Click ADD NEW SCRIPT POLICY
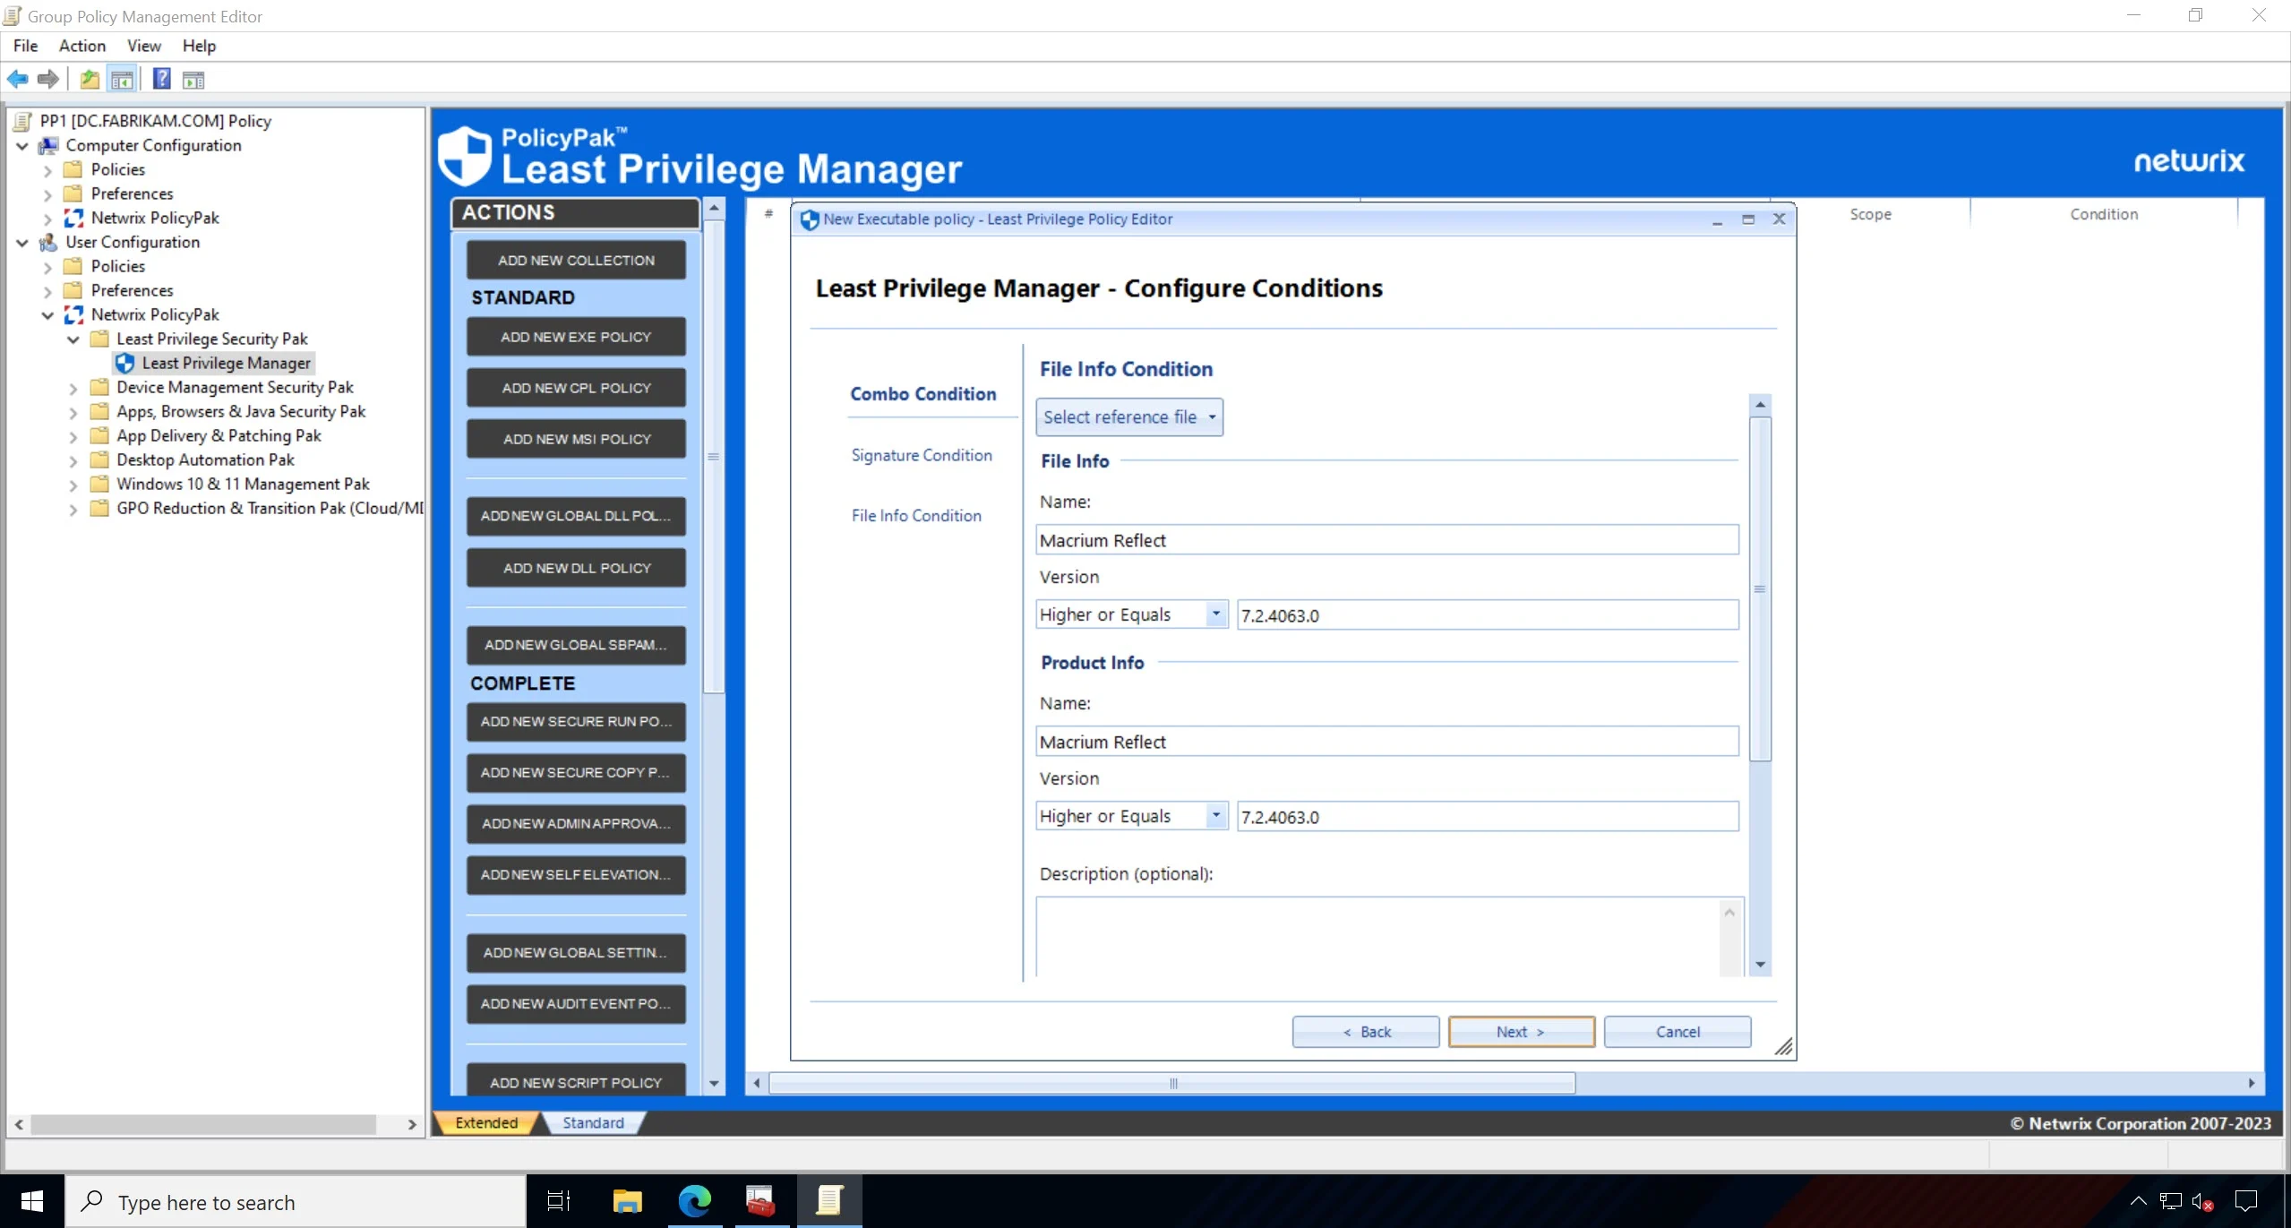Image resolution: width=2291 pixels, height=1228 pixels. click(576, 1081)
